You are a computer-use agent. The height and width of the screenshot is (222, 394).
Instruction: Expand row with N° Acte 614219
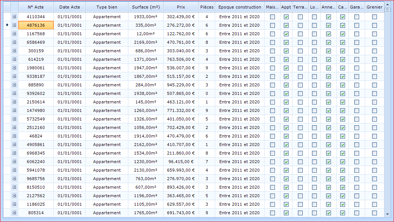pos(14,59)
